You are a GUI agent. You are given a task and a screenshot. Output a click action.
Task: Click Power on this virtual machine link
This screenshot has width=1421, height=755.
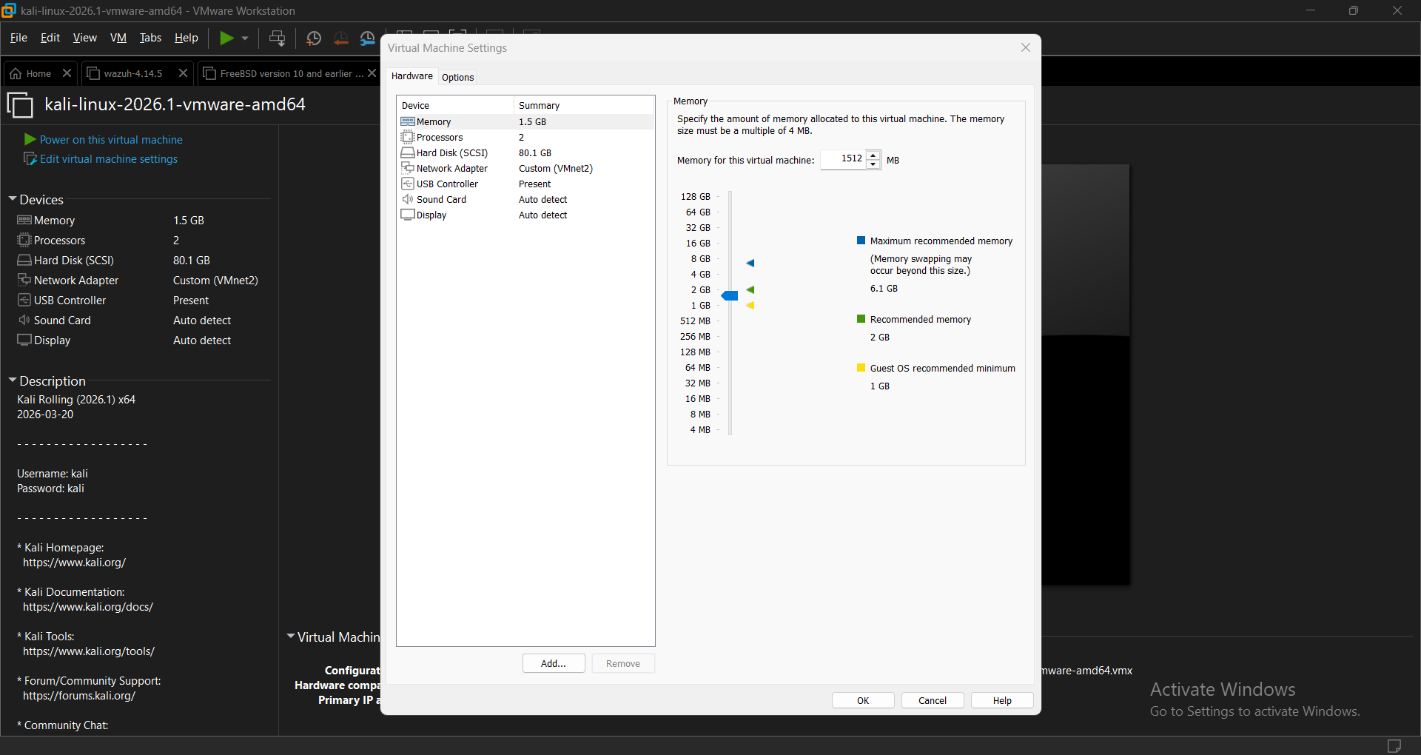[111, 139]
